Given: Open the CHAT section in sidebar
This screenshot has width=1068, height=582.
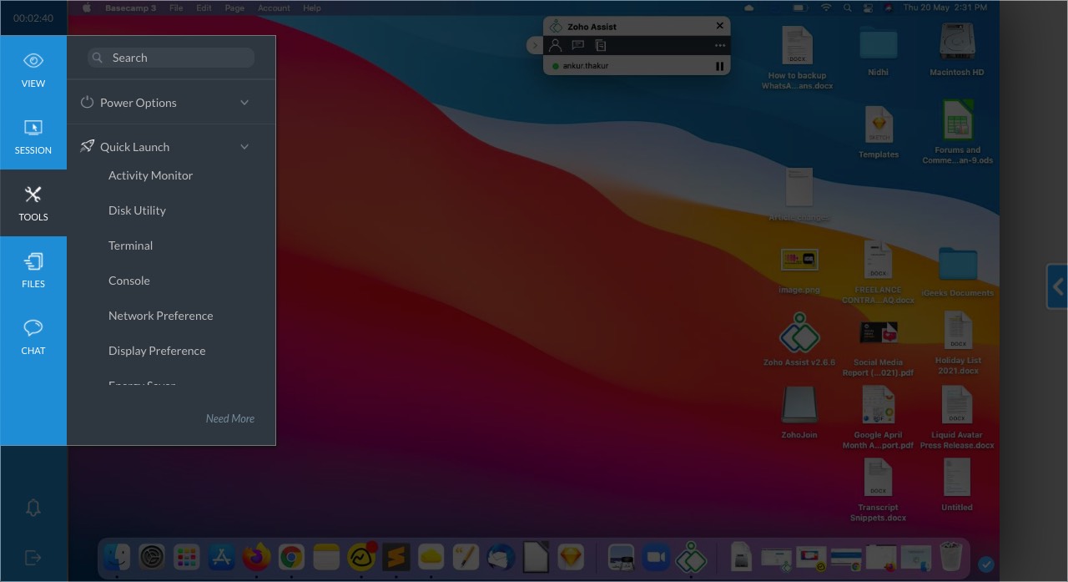Looking at the screenshot, I should click(x=33, y=337).
